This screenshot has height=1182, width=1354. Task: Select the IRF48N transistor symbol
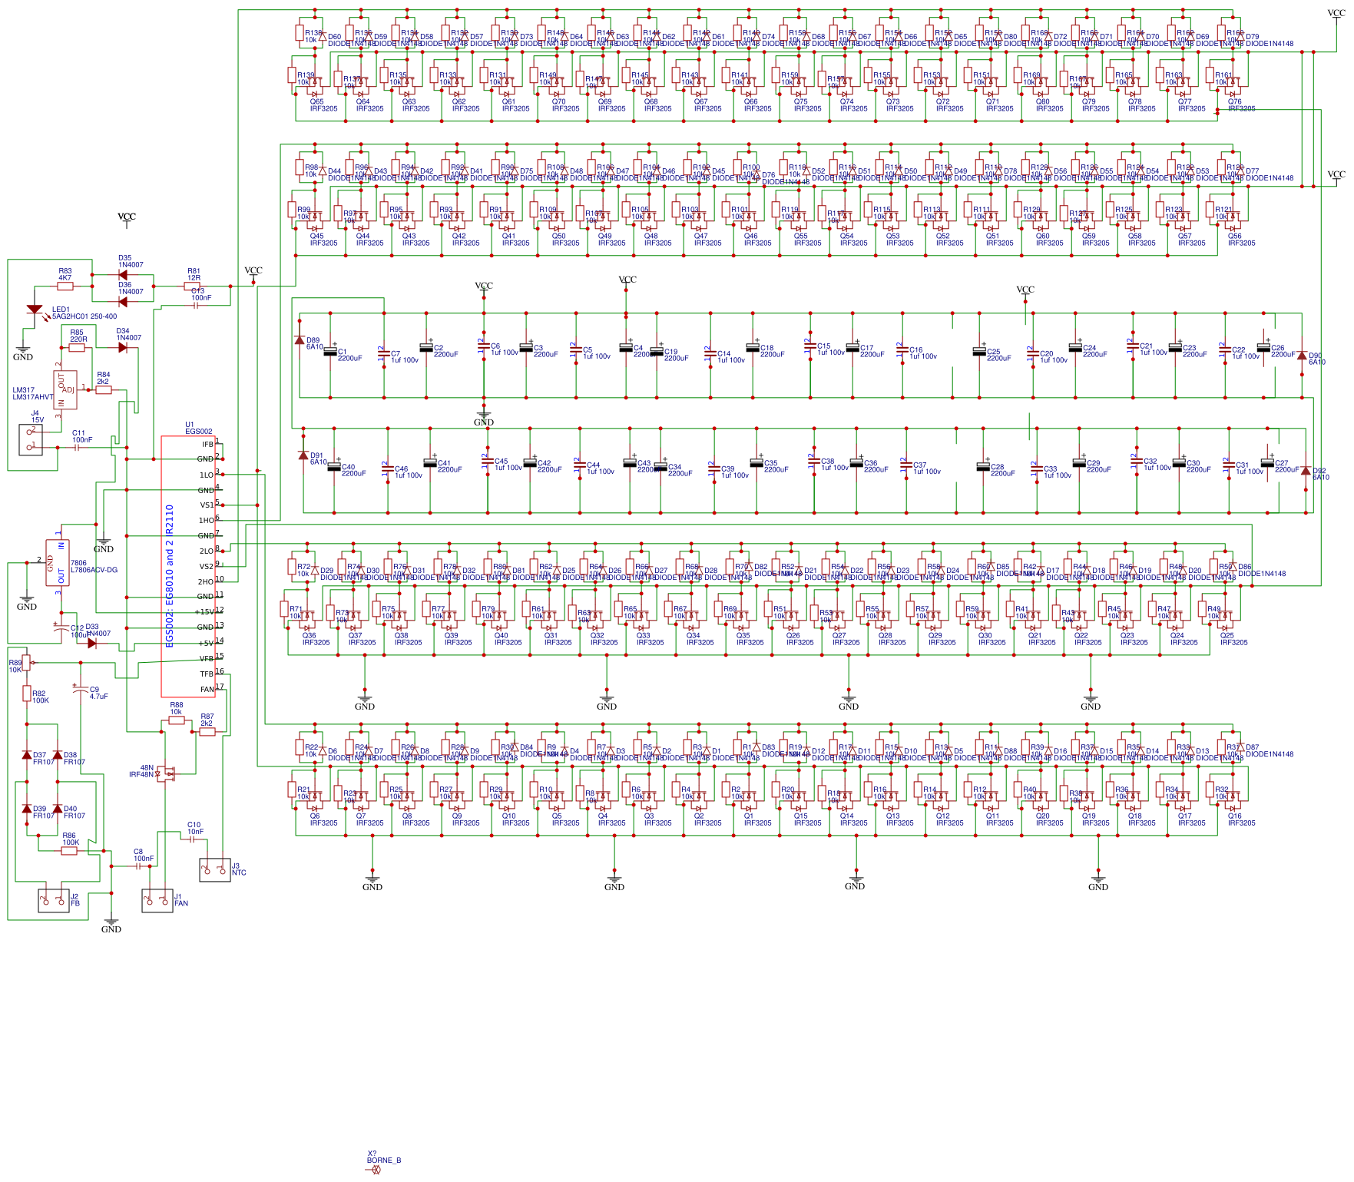pos(168,772)
